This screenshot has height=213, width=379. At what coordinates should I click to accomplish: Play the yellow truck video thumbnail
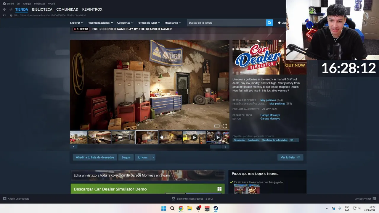(194, 137)
